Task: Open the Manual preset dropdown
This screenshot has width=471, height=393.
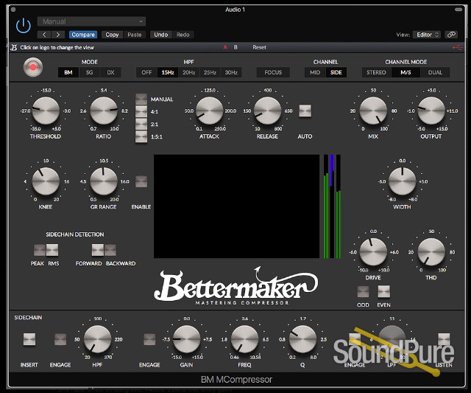Action: click(91, 21)
